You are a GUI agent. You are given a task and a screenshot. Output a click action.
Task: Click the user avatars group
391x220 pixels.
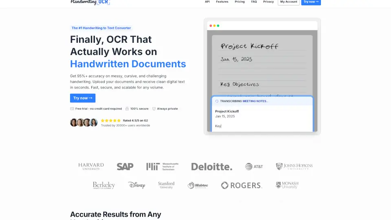click(x=84, y=123)
